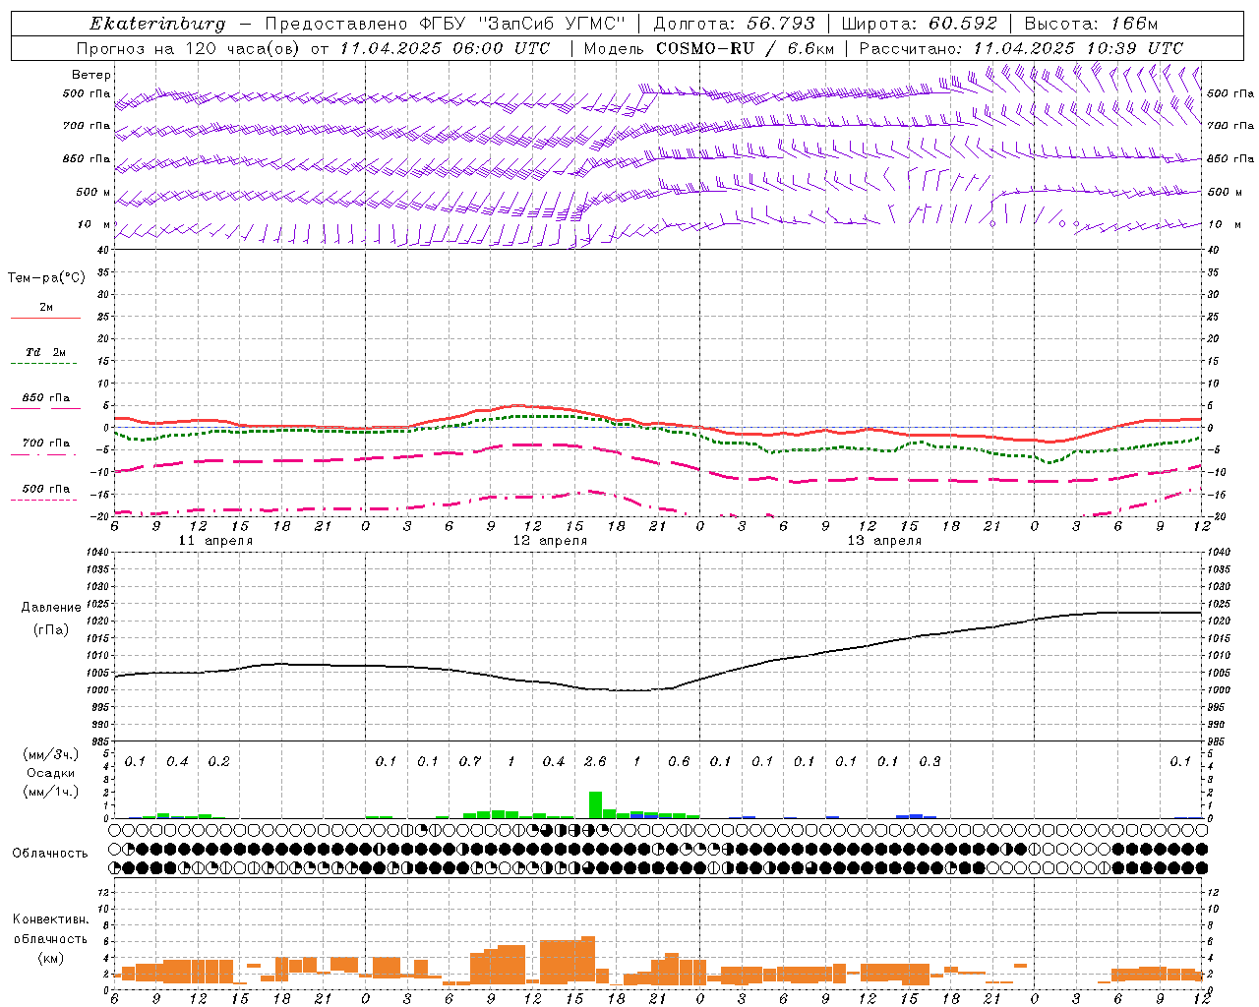Click the 2.6 precipitation amount value
Screen dimensions: 1259x1007
(595, 761)
